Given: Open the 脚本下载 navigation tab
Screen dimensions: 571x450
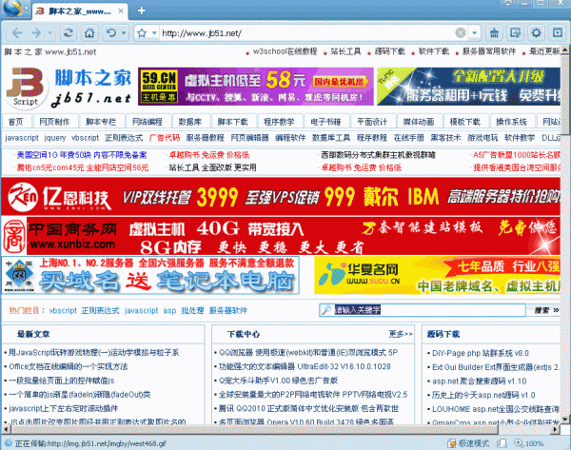Looking at the screenshot, I should pyautogui.click(x=232, y=122).
